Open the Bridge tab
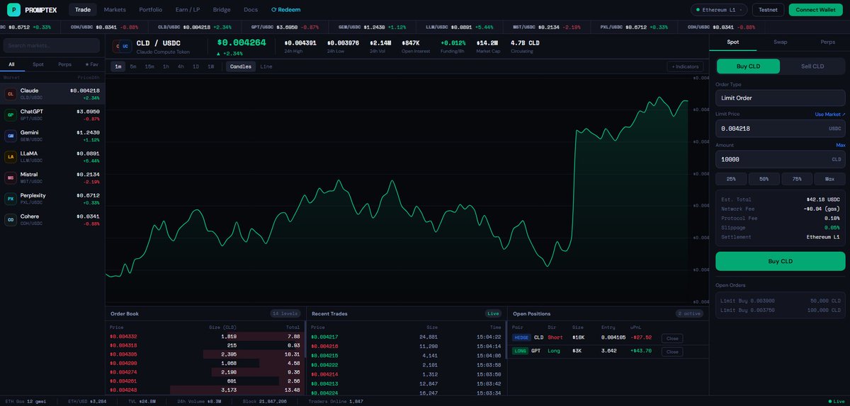850x406 pixels. pos(222,10)
